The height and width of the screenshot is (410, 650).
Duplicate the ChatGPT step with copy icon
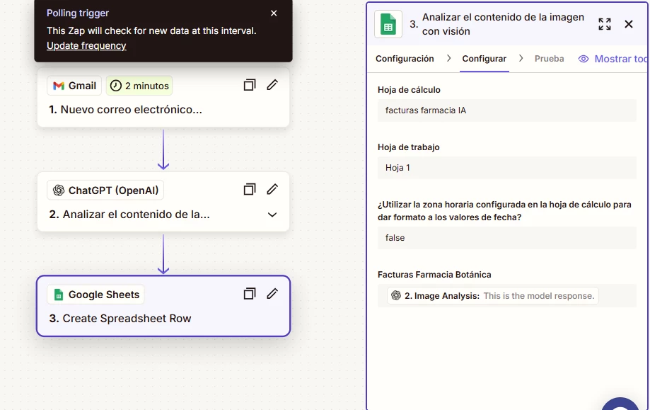[250, 190]
